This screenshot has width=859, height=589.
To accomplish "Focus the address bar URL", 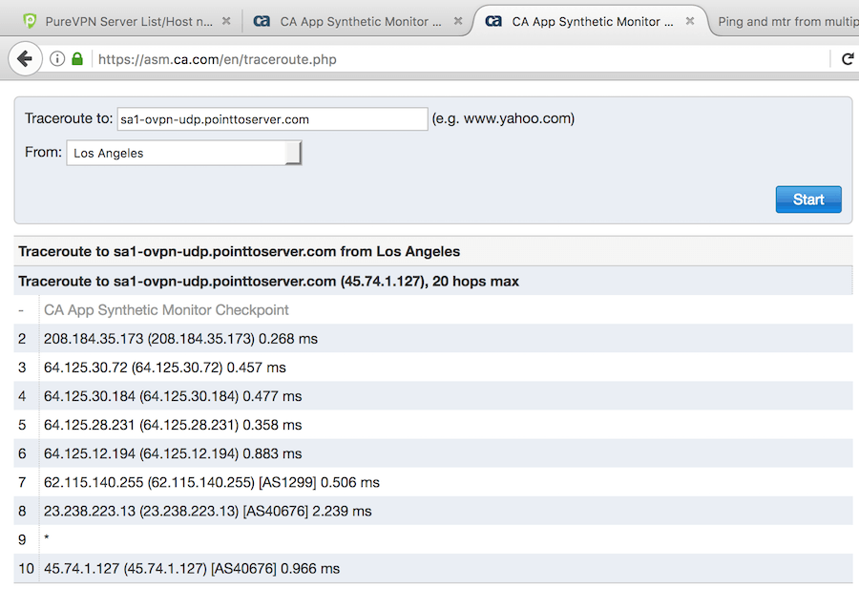I will pyautogui.click(x=218, y=59).
